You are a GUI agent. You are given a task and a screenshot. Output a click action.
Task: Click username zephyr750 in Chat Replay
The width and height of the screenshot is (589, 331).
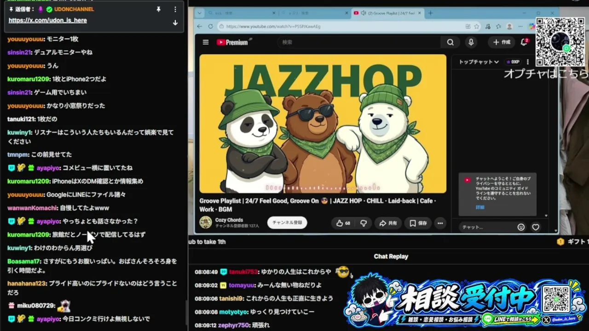[x=234, y=325]
